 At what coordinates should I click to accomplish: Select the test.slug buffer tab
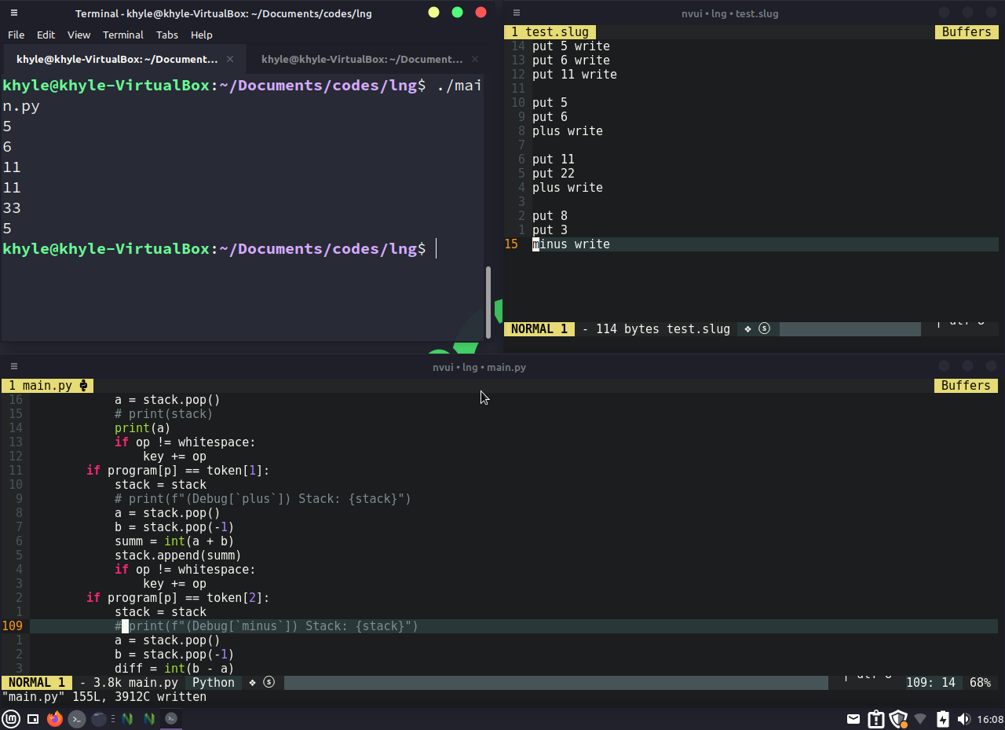[x=550, y=32]
